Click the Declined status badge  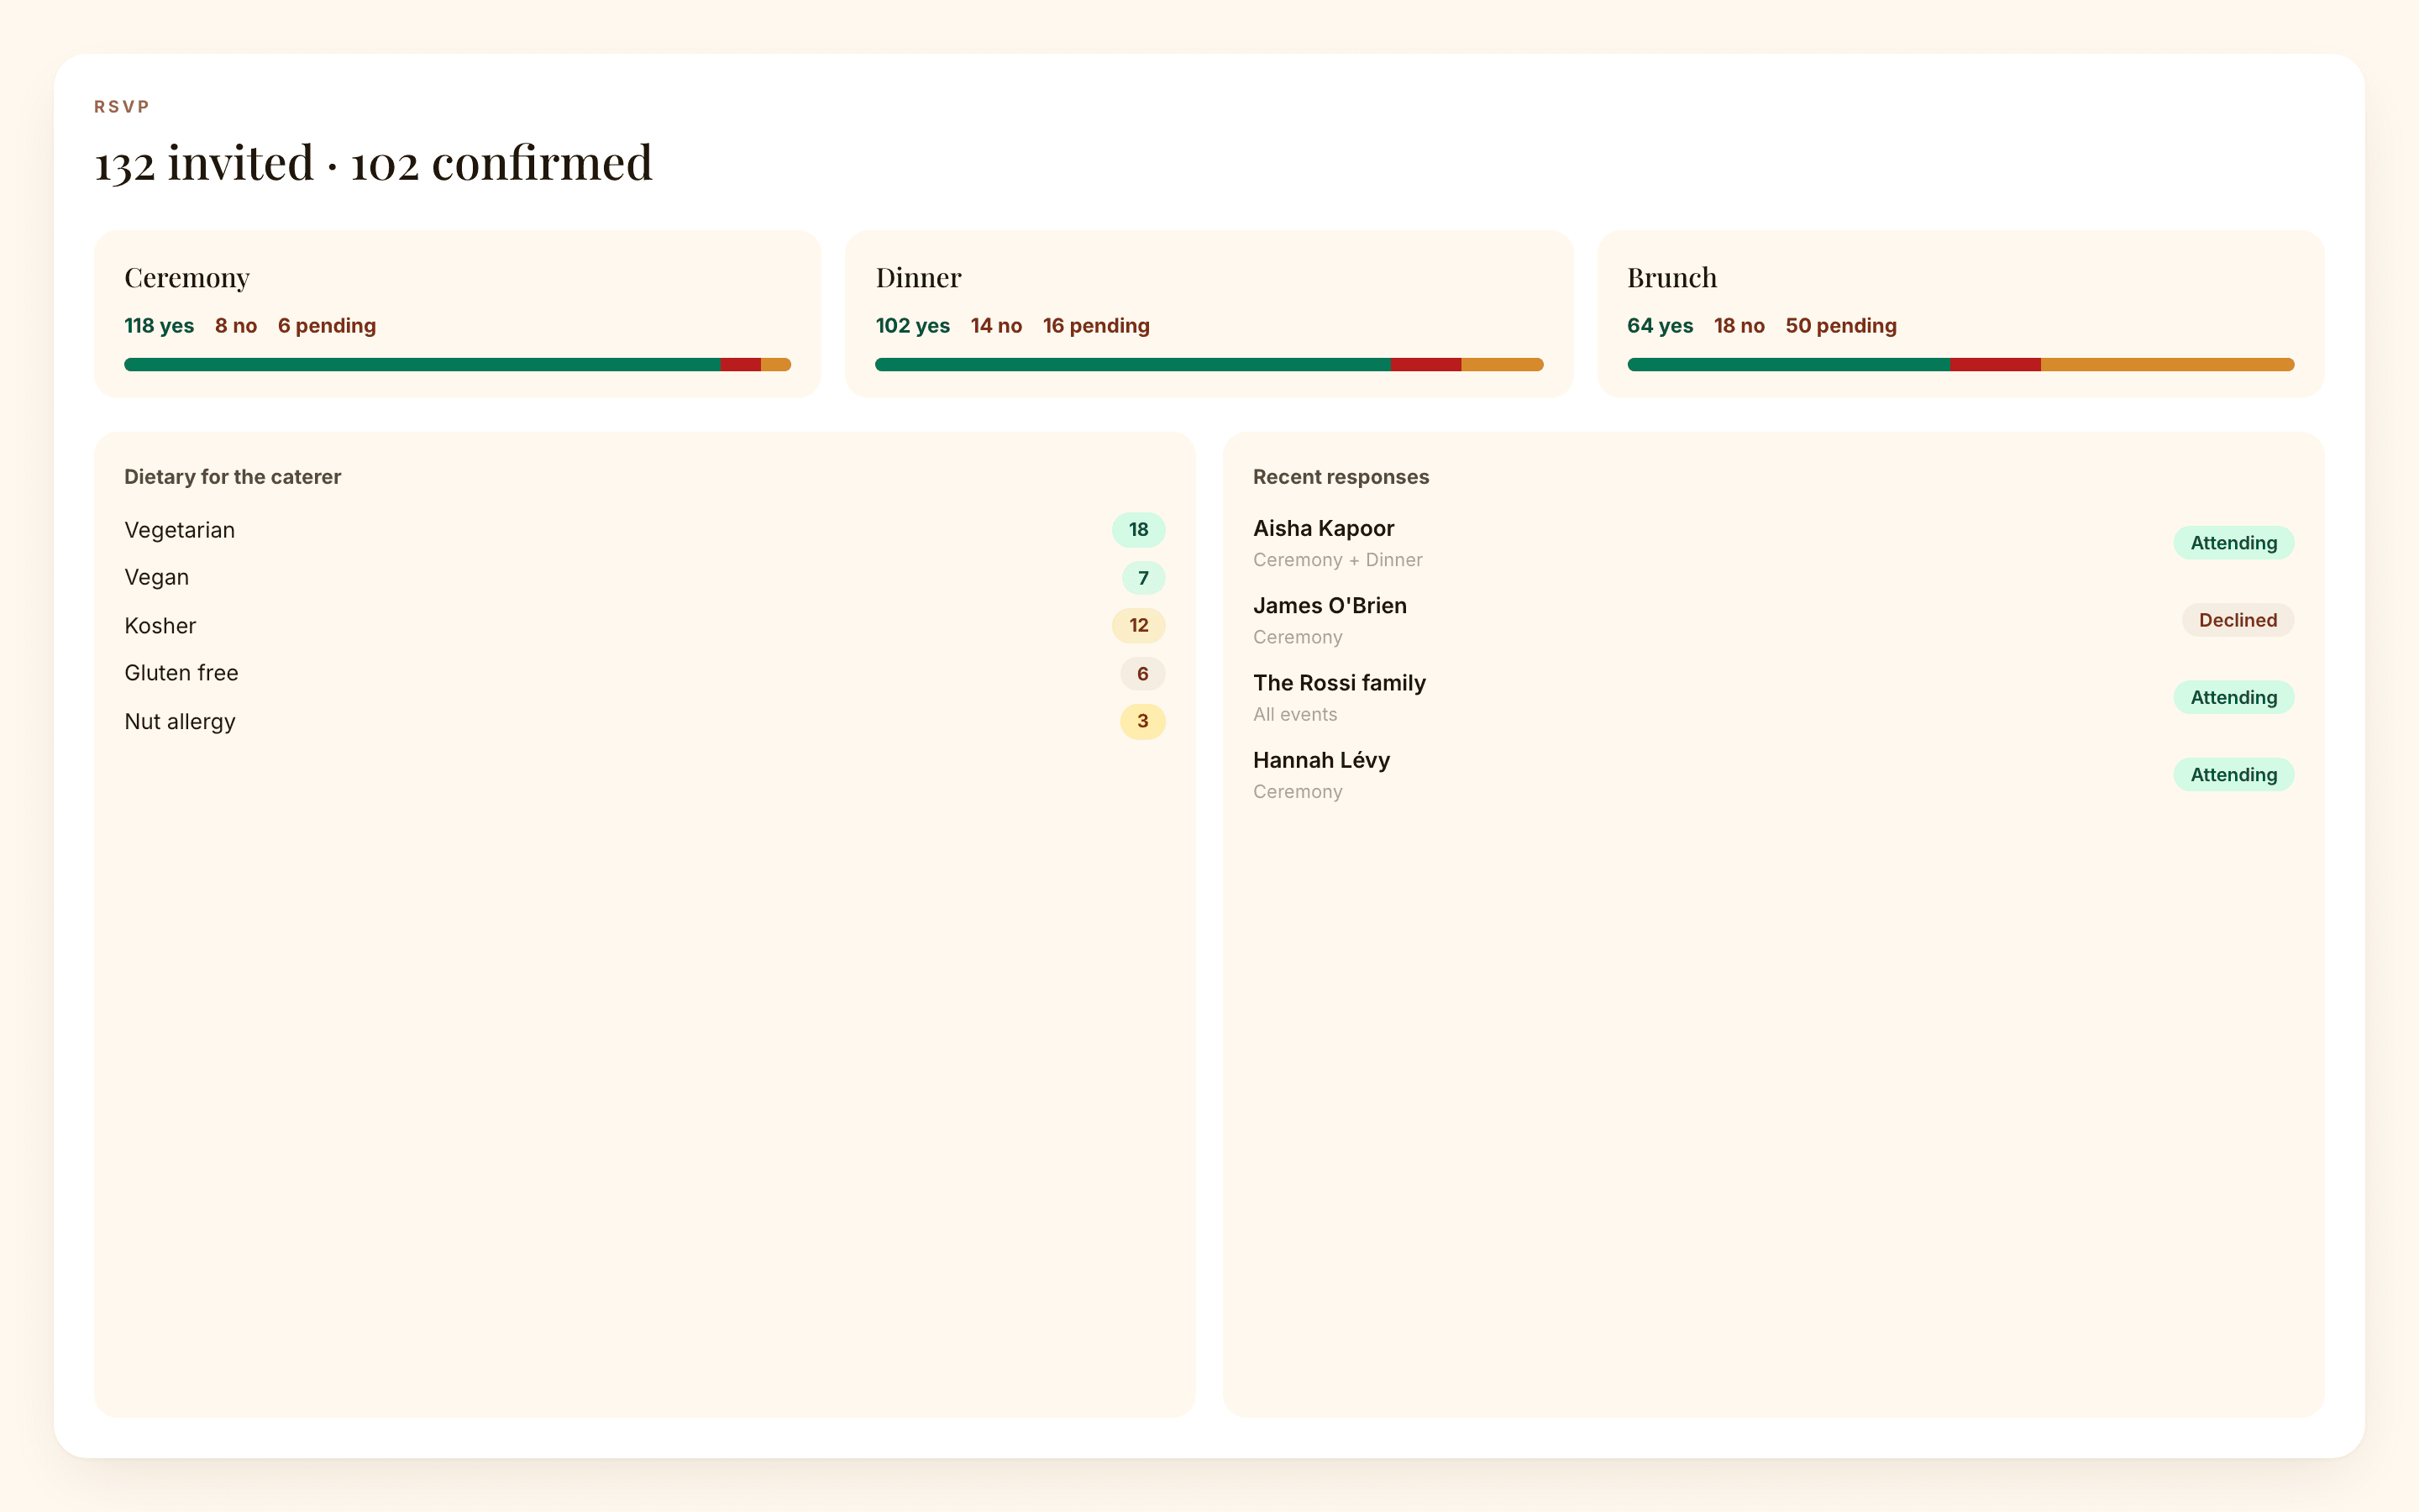[2237, 620]
